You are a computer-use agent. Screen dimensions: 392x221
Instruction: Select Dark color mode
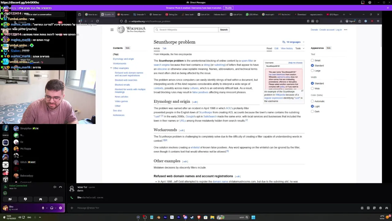coord(312,111)
